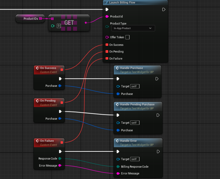Click the Offer Token text field
The height and width of the screenshot is (179, 220).
coord(127,37)
